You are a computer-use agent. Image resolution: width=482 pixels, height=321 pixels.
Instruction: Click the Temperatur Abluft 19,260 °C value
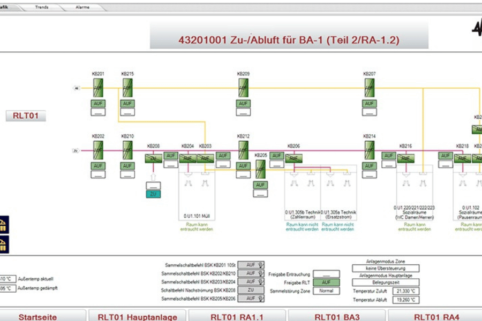406,300
